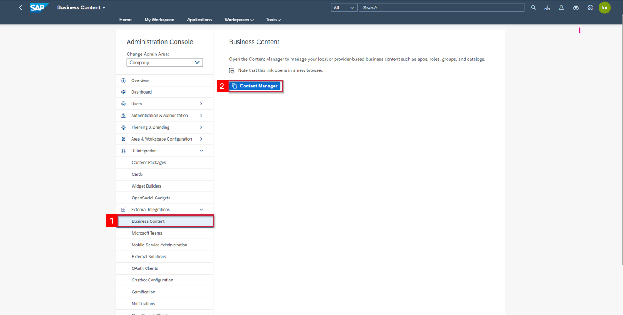Open Microsoft Teams integration
This screenshot has width=623, height=315.
pos(165,233)
